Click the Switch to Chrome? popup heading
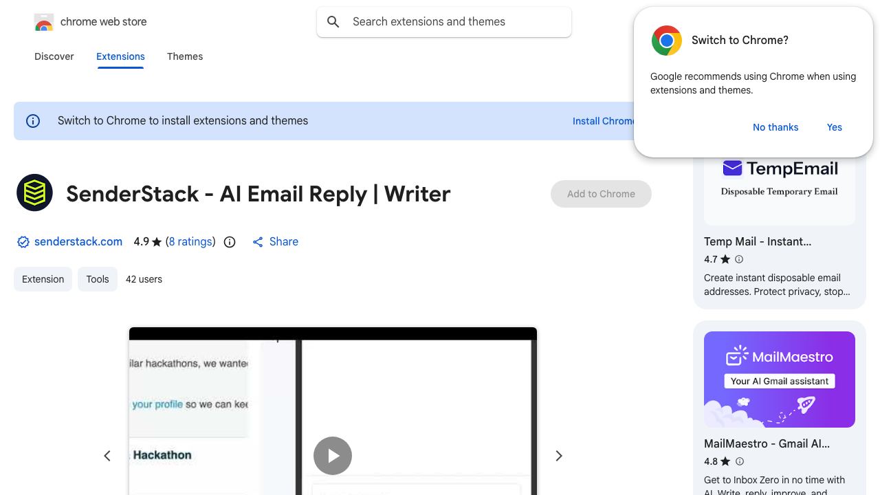880x495 pixels. coord(740,41)
